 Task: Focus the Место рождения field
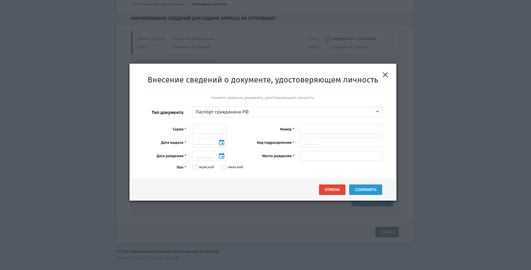click(x=341, y=156)
